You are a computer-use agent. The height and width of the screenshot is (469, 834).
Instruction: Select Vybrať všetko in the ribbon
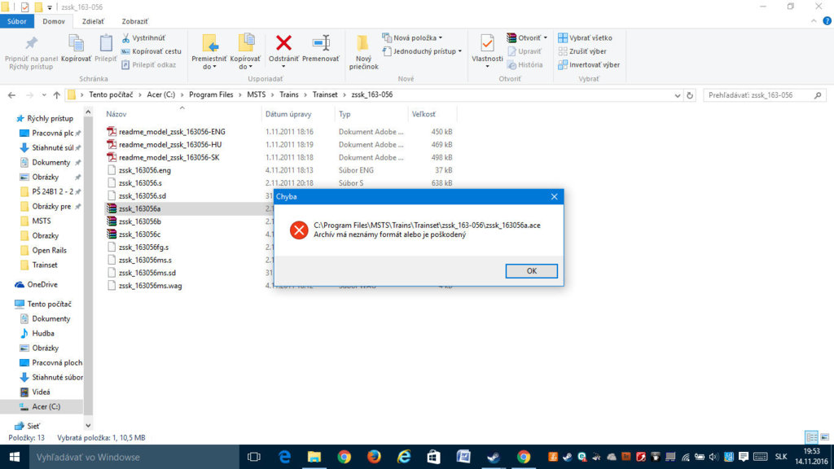point(585,38)
